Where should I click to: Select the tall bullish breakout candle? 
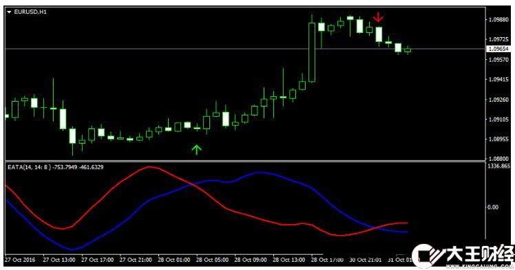click(x=312, y=52)
